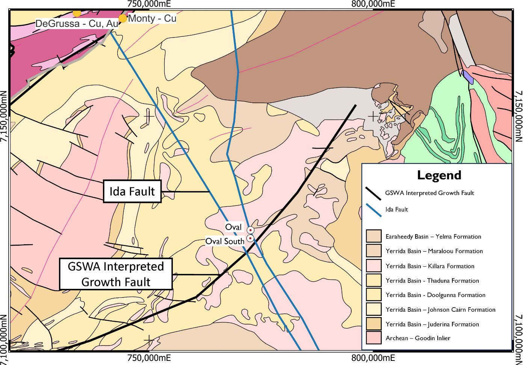Choose the Doolgunna Formation legend swatch
This screenshot has height=365, width=523.
pyautogui.click(x=373, y=295)
